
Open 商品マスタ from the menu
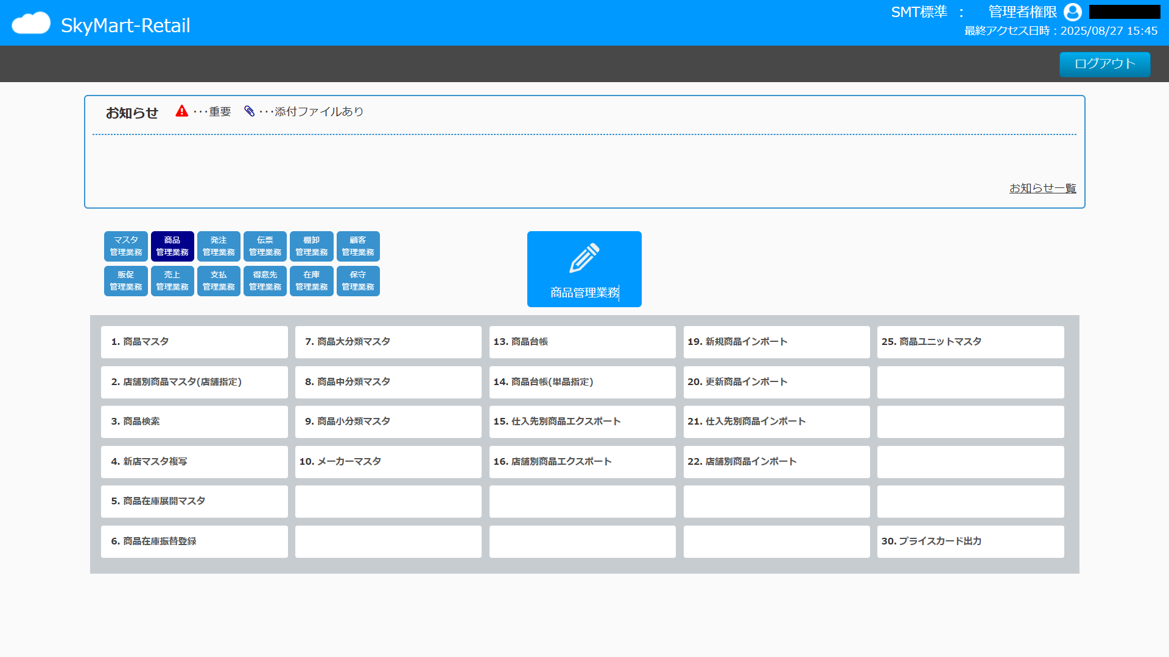194,342
